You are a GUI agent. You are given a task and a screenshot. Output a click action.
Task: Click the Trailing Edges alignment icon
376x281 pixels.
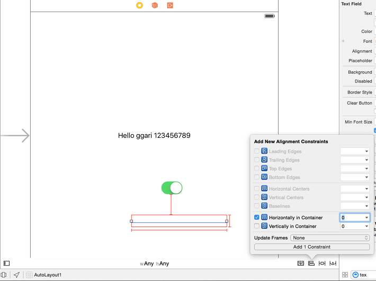click(264, 160)
